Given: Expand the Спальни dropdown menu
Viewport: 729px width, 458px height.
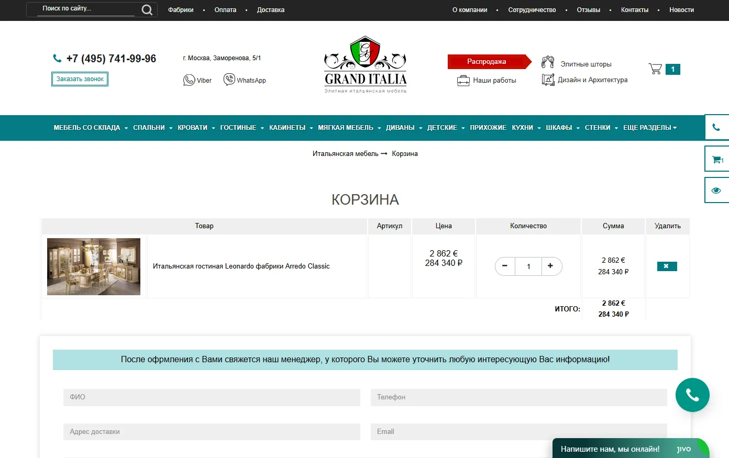Looking at the screenshot, I should pyautogui.click(x=152, y=128).
